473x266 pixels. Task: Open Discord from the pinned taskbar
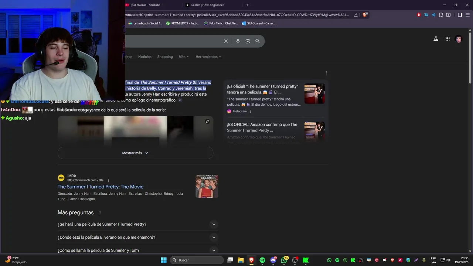(273, 260)
